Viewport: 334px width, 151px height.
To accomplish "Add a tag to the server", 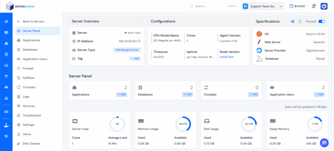I will tap(135, 58).
